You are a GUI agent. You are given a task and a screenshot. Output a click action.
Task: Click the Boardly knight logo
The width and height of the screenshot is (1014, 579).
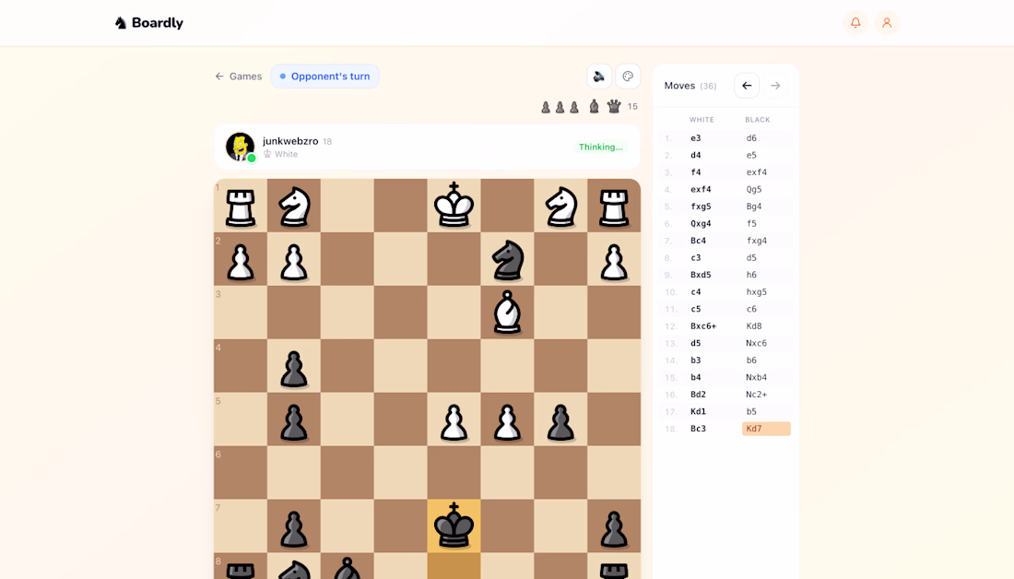pos(121,23)
